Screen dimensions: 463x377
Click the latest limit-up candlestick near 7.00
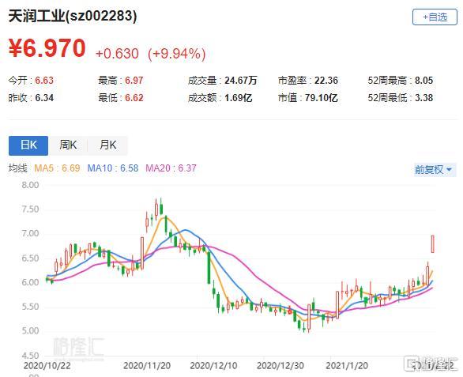[433, 243]
